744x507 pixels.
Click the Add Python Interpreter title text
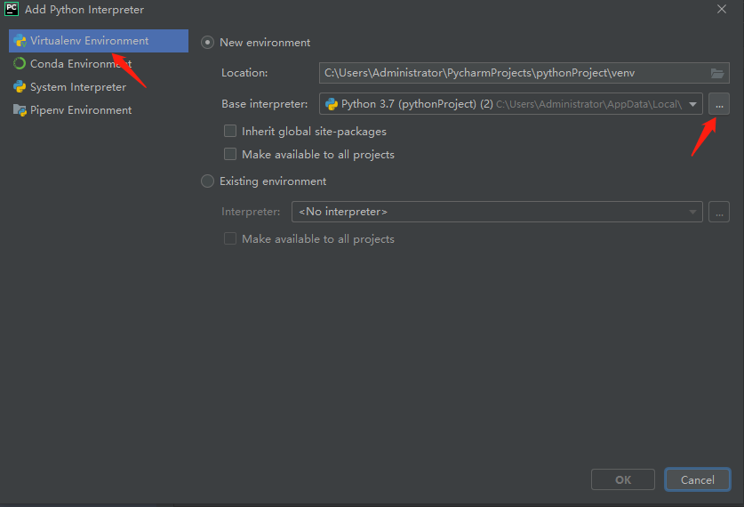coord(84,10)
